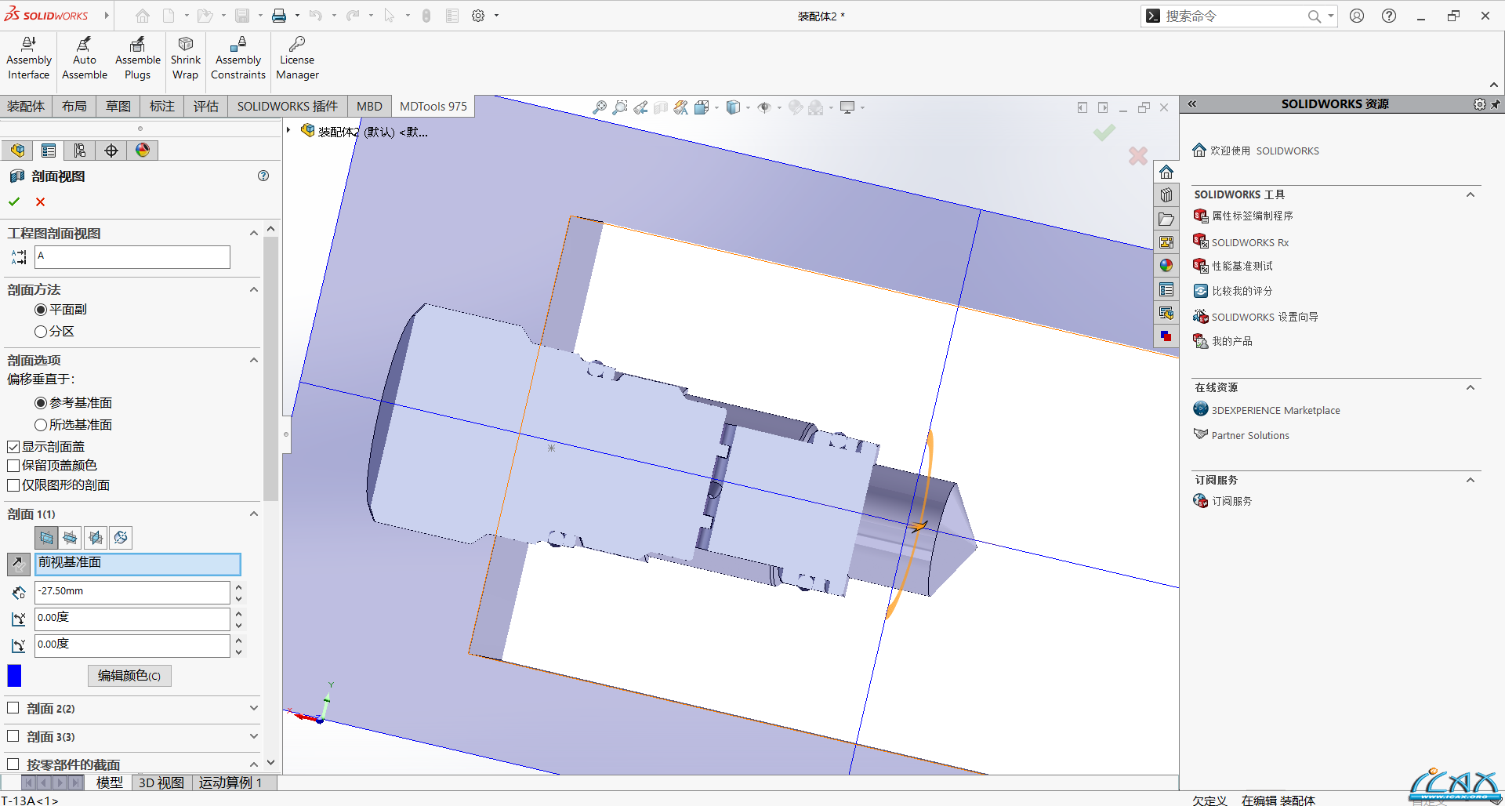Select the top plane section button
This screenshot has width=1505, height=806.
(71, 537)
